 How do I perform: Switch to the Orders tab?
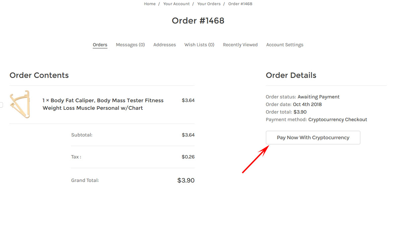click(100, 45)
